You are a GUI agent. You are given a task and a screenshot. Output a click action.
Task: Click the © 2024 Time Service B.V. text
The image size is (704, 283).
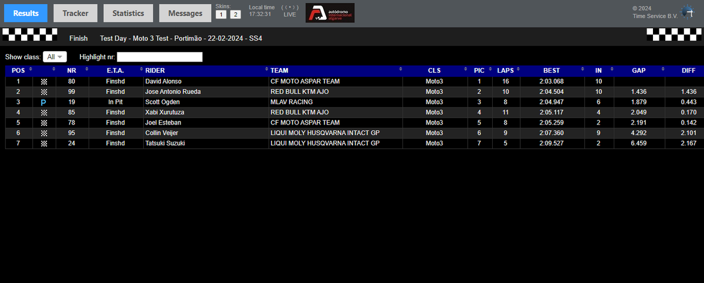click(x=655, y=12)
